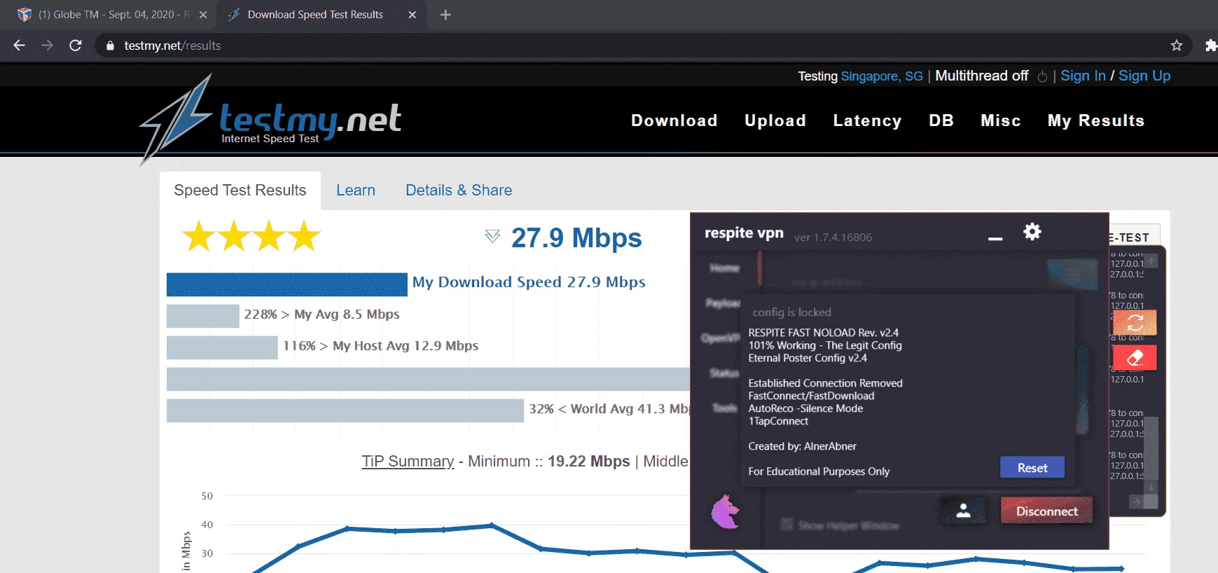Toggle the Multithread off setting

click(981, 76)
